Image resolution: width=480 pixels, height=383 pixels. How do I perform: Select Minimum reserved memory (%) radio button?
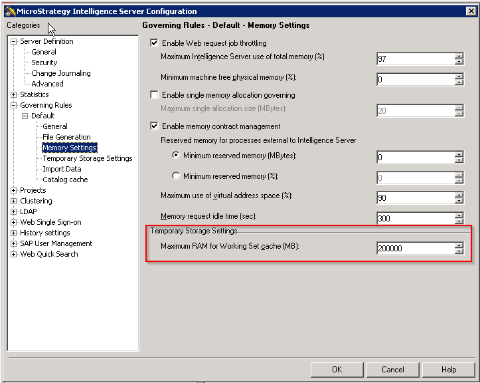[176, 176]
